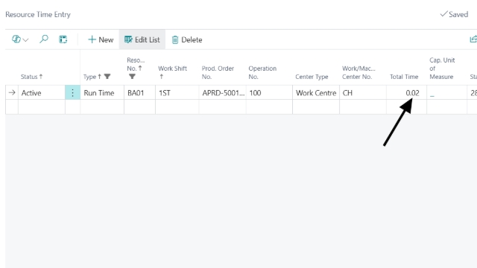Open the row options three-dot menu

(x=73, y=92)
